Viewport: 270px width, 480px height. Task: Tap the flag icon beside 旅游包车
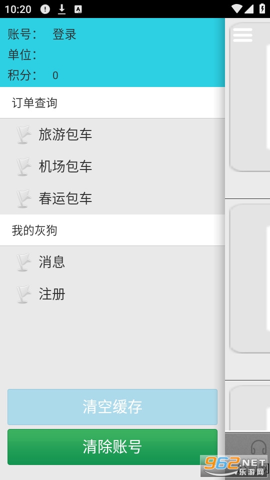[x=23, y=134]
